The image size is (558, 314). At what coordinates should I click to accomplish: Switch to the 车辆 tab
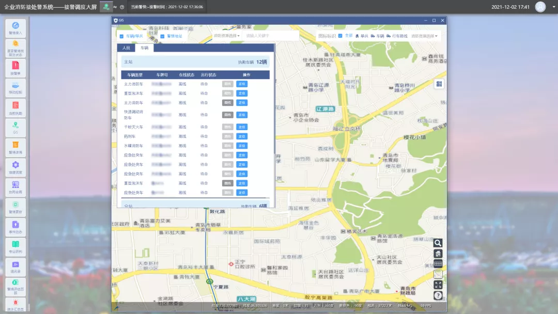144,48
